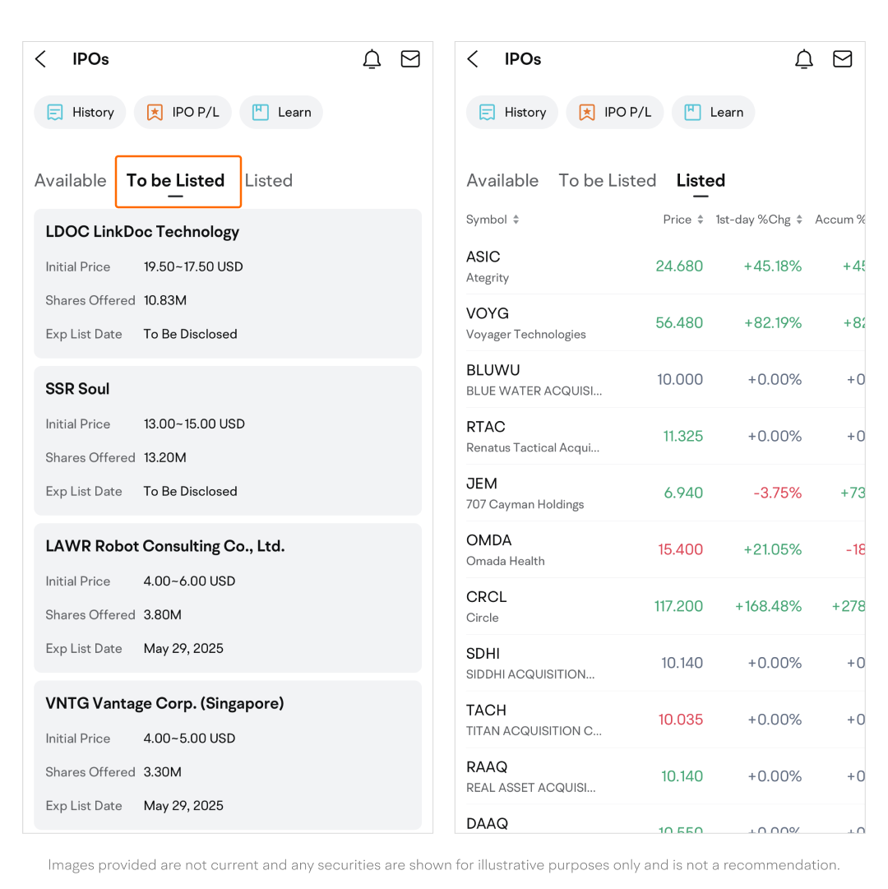Open the mail inbox icon on the left screen
888x889 pixels.
pyautogui.click(x=410, y=59)
